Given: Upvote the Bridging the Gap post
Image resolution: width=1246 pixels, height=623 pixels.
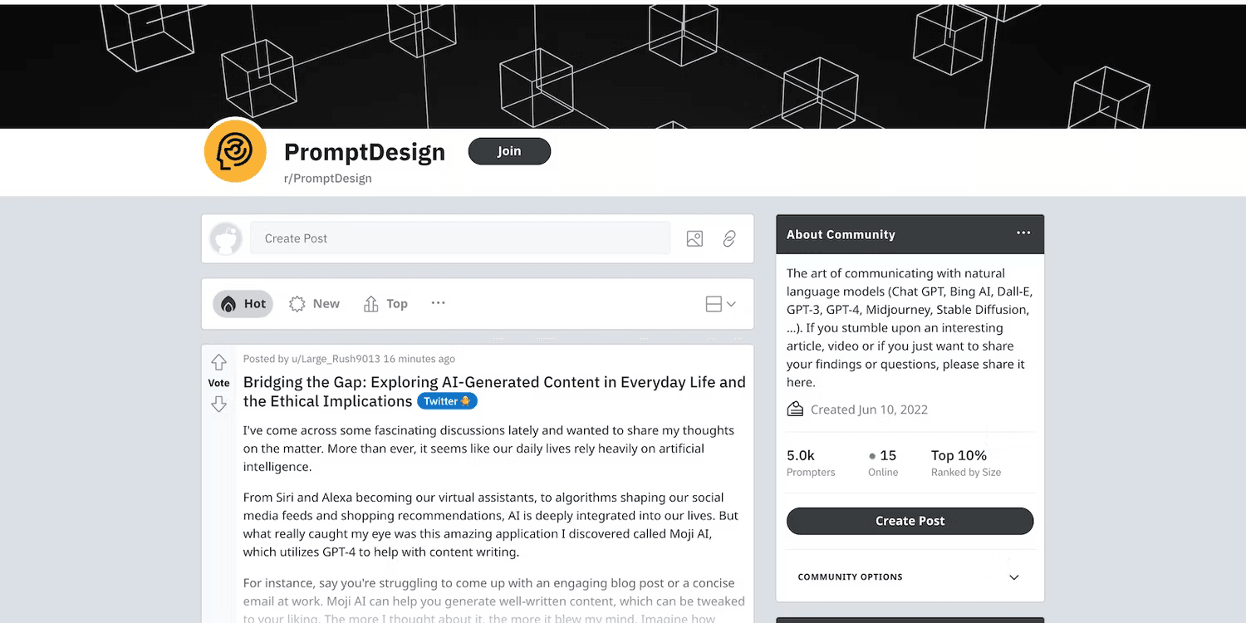Looking at the screenshot, I should tap(218, 362).
